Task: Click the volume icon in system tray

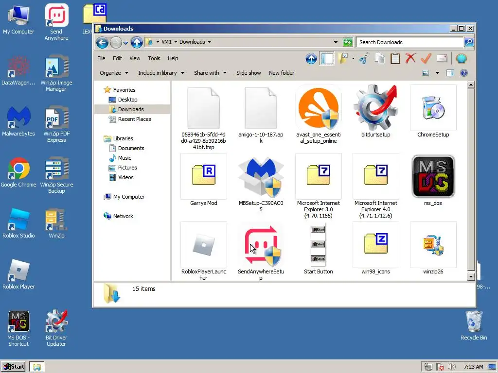Action: click(x=451, y=367)
